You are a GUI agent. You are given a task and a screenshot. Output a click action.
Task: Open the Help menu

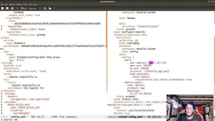[x=35, y=4]
